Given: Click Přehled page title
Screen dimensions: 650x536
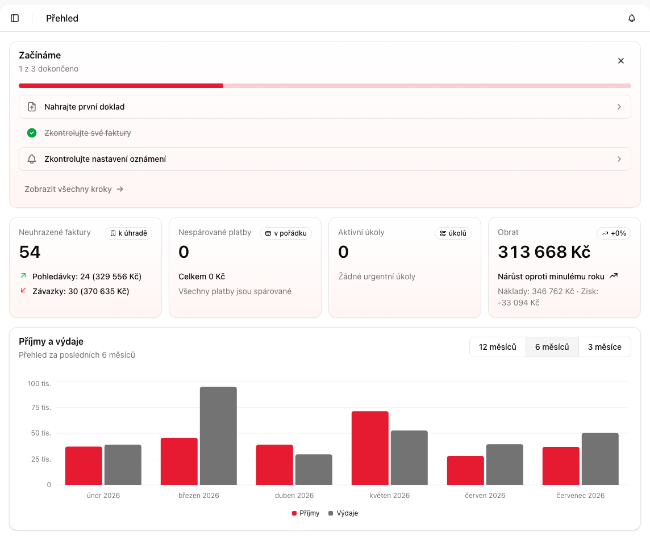Looking at the screenshot, I should (62, 18).
